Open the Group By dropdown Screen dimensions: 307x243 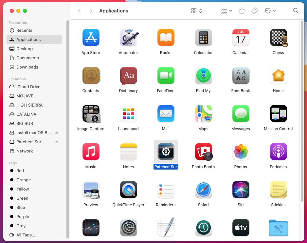pos(226,11)
